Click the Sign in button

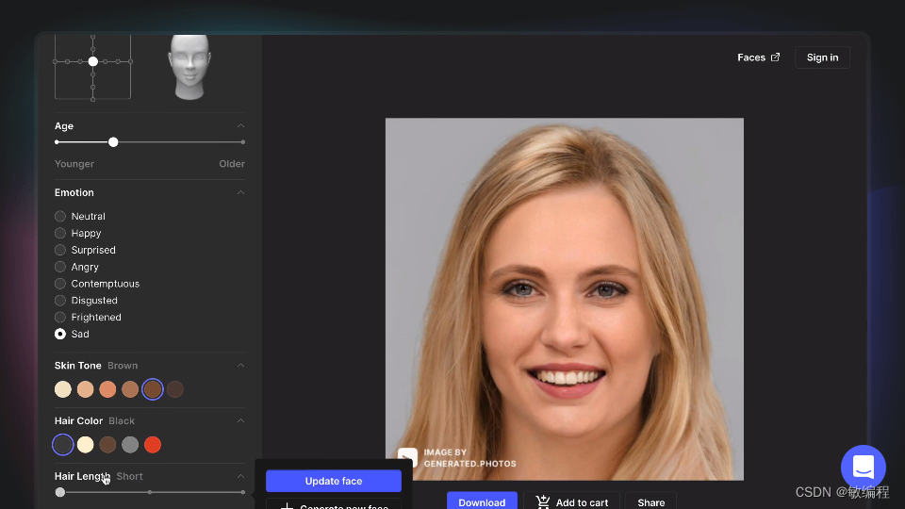(822, 57)
